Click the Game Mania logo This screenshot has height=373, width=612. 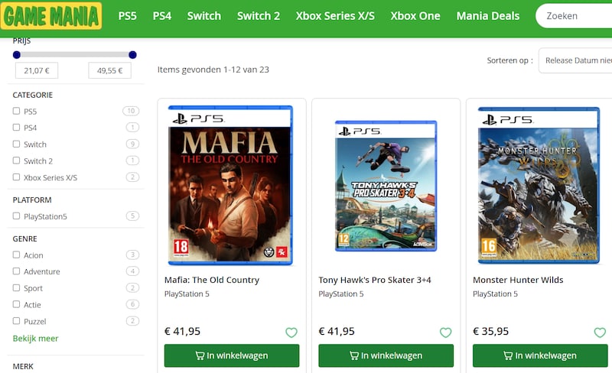(x=52, y=15)
